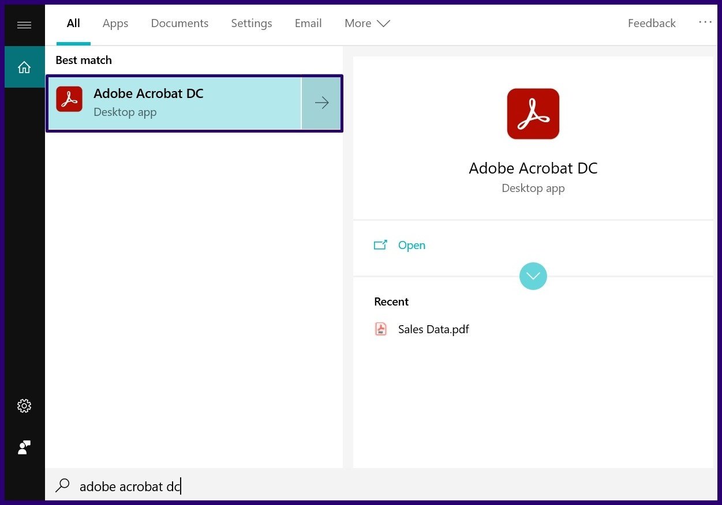This screenshot has width=722, height=505.
Task: Switch to the Documents search tab
Action: 179,23
